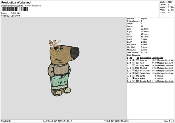The height and width of the screenshot is (123, 175).
Task: Click the 'Description' column header
Action: pos(145,58)
